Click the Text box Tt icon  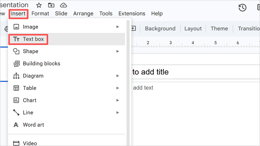coord(16,39)
